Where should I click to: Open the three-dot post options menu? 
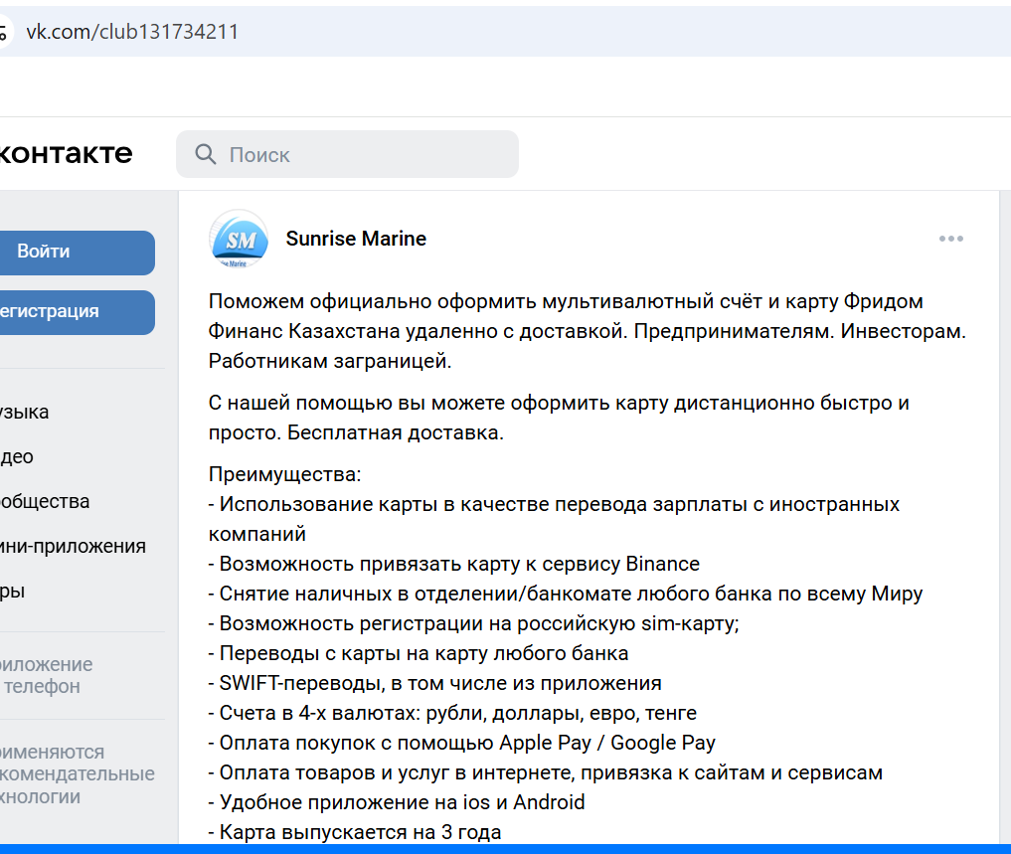tap(951, 239)
